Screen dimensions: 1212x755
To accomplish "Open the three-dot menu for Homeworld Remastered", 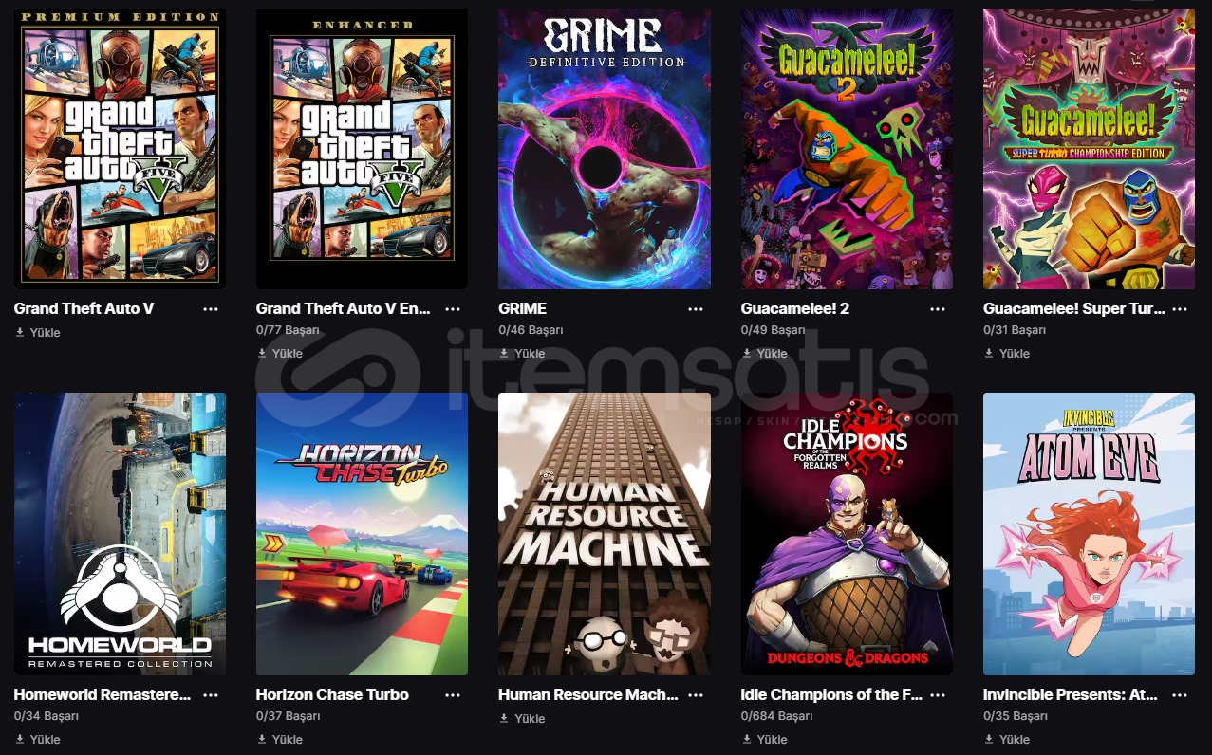I will point(211,695).
